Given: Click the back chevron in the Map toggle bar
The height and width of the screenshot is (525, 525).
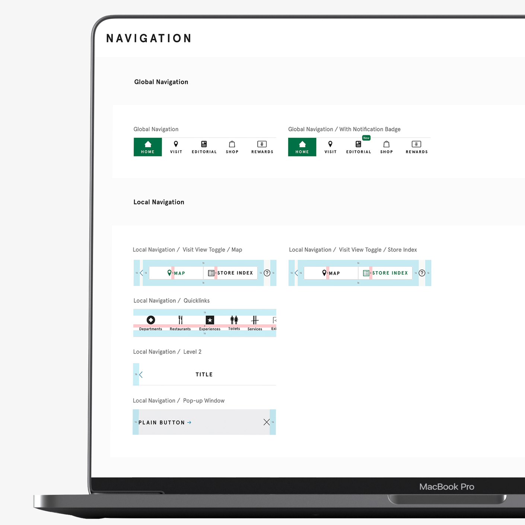Looking at the screenshot, I should pos(141,273).
